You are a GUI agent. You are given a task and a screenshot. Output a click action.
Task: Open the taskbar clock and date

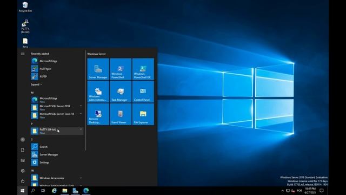coord(310,191)
